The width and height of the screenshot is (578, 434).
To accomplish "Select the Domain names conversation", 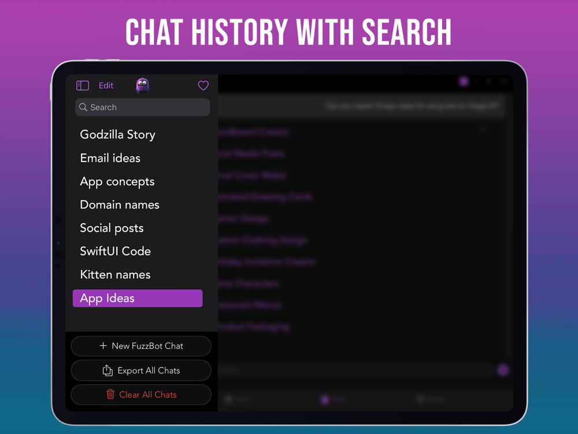I will click(x=120, y=205).
